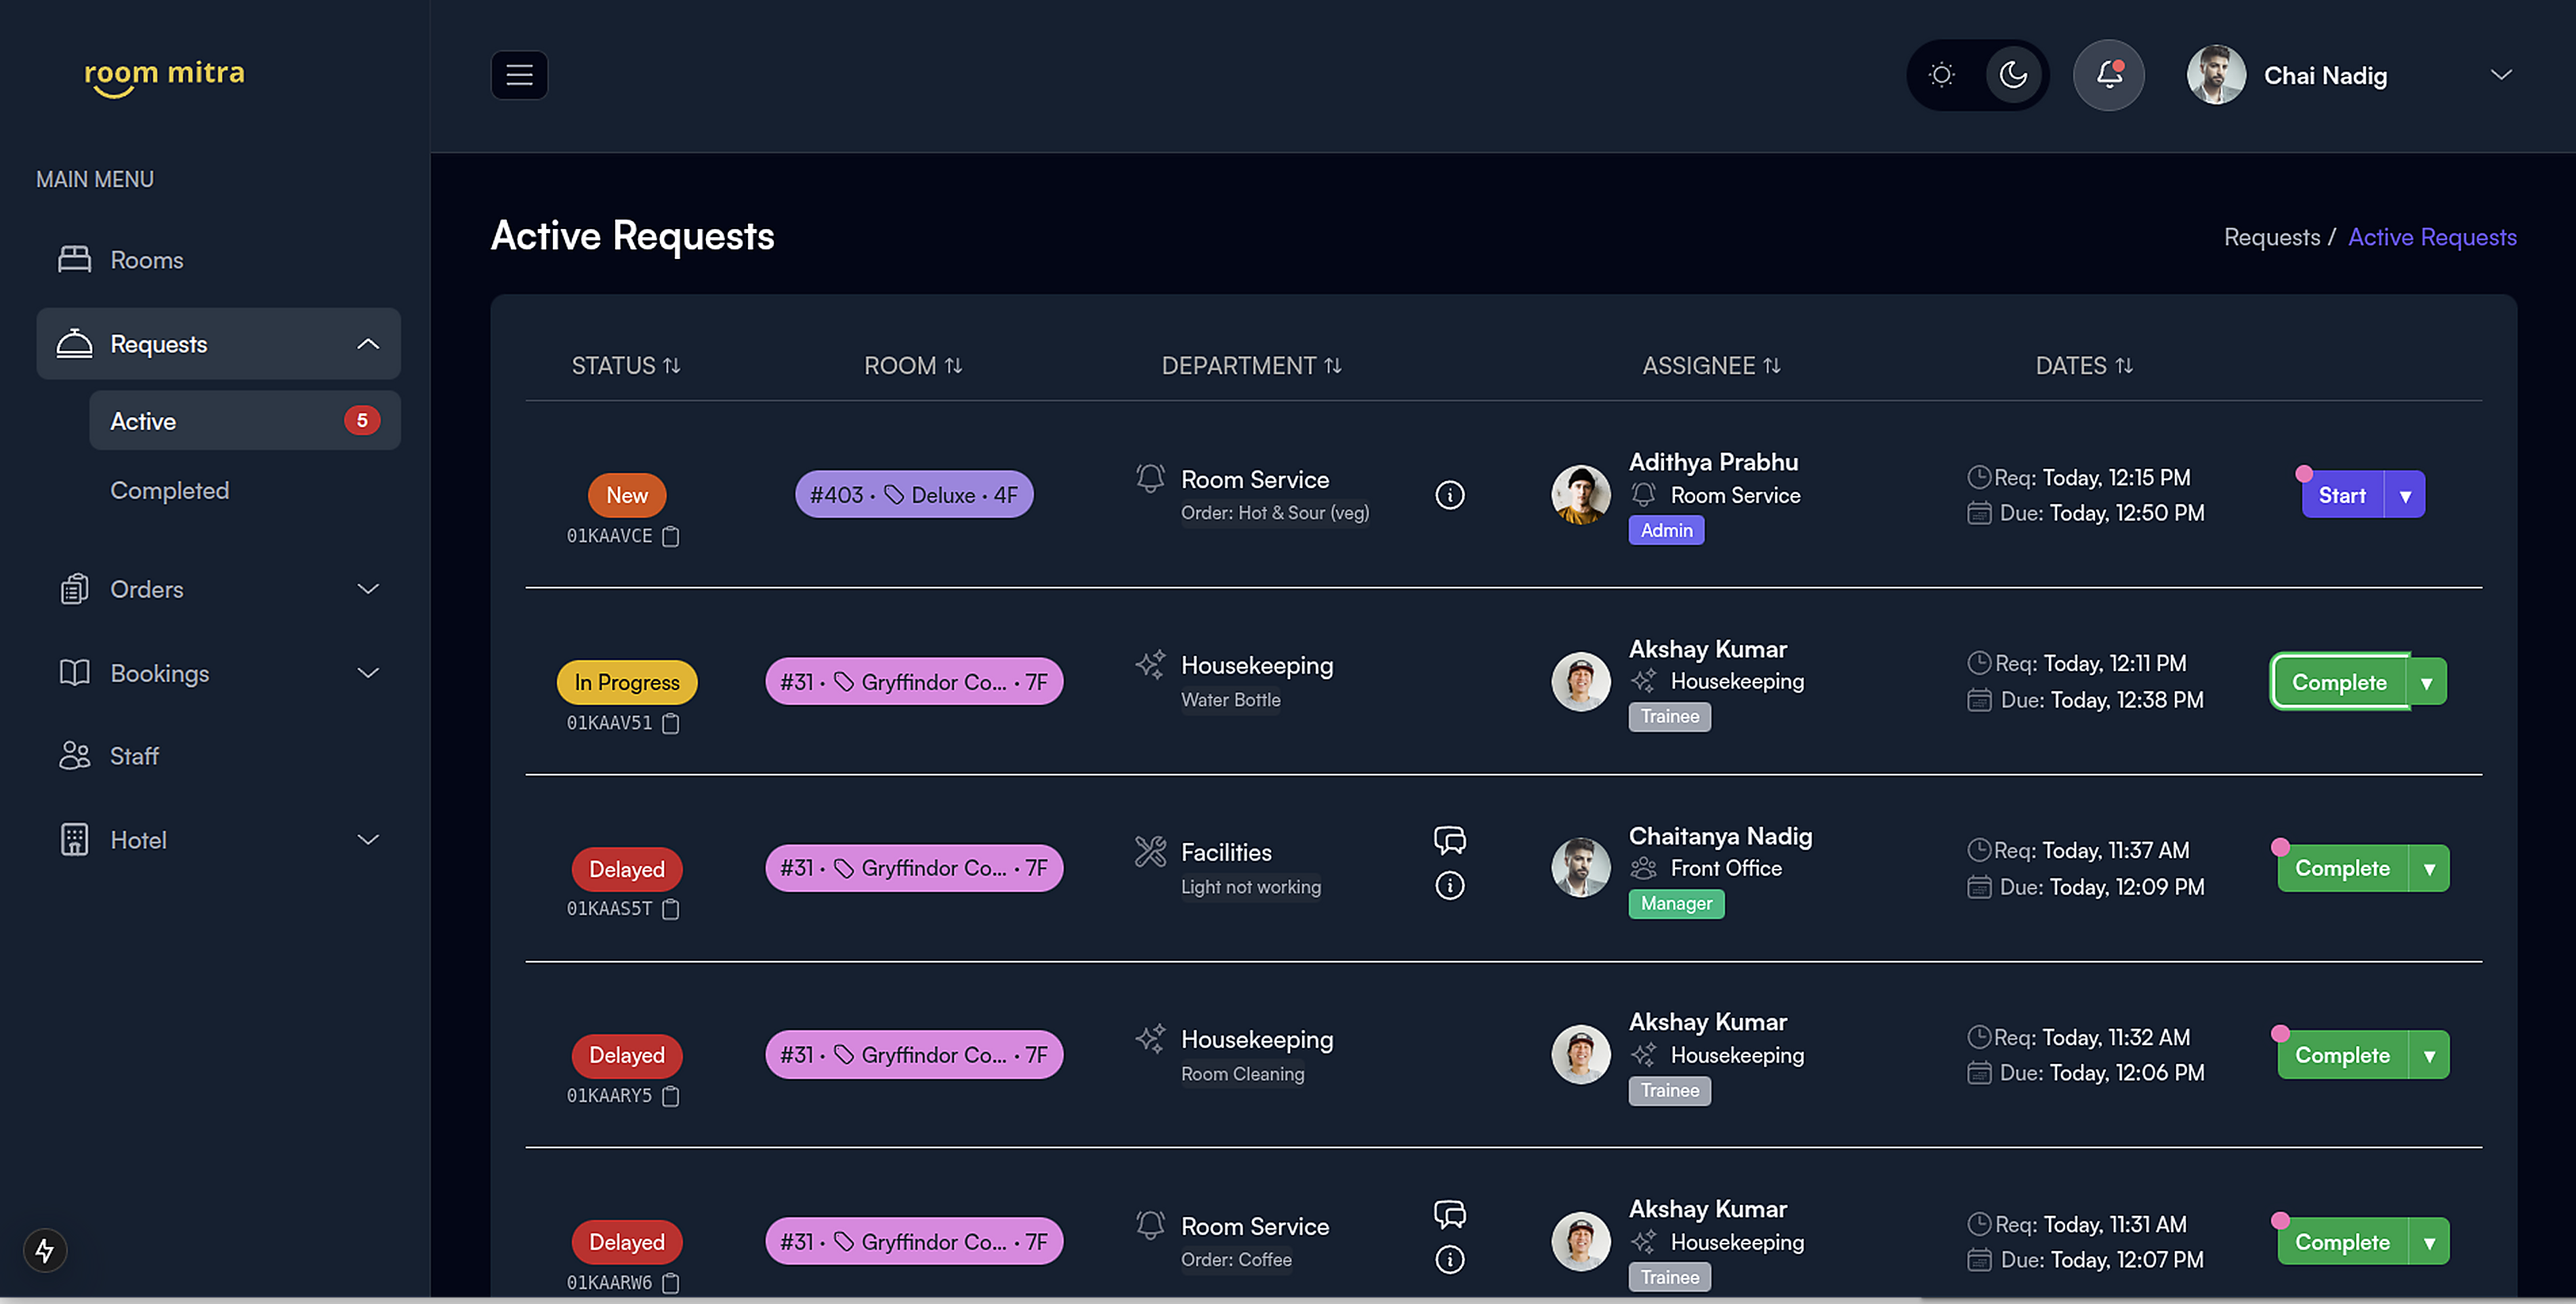Viewport: 2576px width, 1304px height.
Task: Open the notifications bell
Action: tap(2108, 75)
